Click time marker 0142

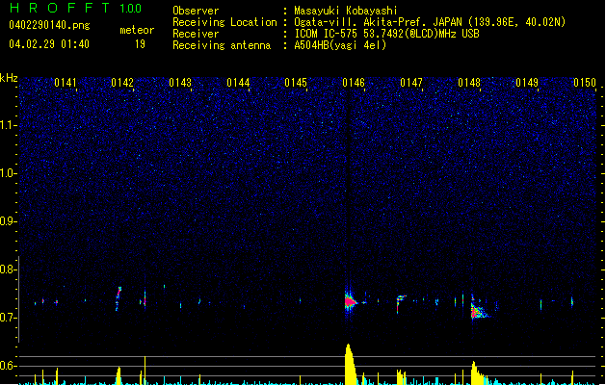122,83
